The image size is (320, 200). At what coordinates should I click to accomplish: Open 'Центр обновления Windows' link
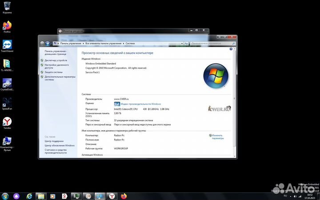60,145
